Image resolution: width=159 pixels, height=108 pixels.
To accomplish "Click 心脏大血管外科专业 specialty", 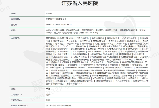I will pos(104,44).
